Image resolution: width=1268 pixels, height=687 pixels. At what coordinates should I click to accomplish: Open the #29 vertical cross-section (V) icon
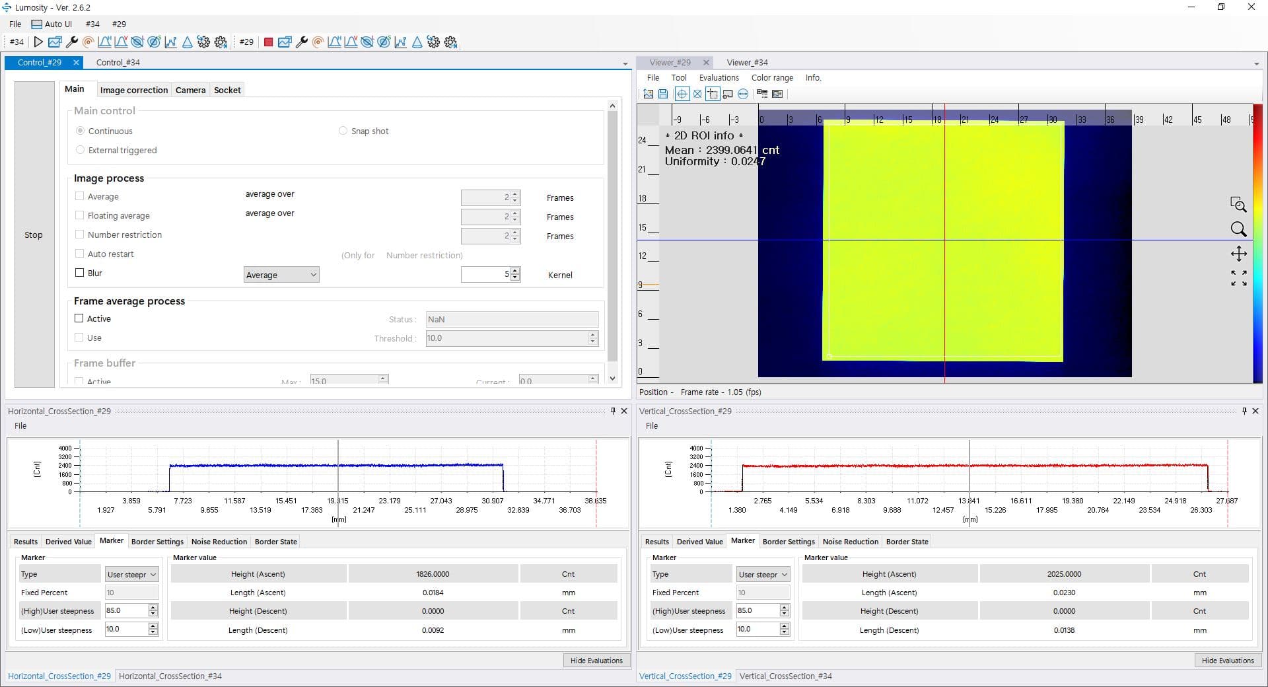click(351, 42)
